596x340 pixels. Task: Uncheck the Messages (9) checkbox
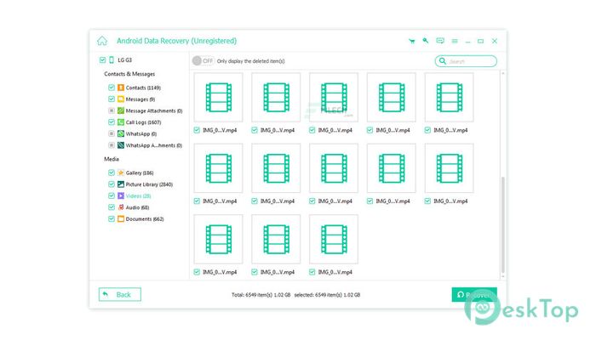[112, 99]
